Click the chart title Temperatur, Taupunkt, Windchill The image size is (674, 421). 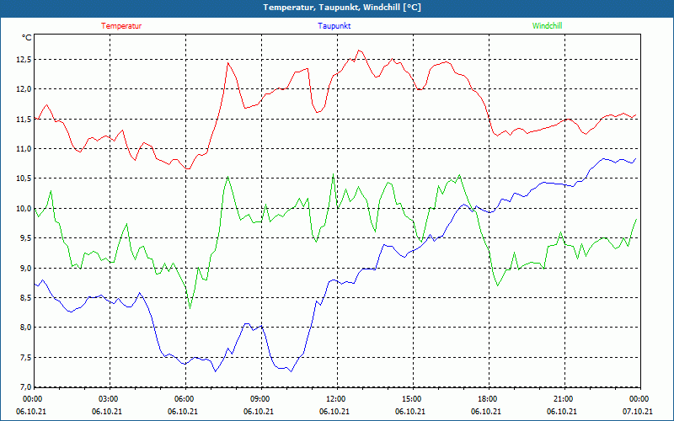point(342,8)
